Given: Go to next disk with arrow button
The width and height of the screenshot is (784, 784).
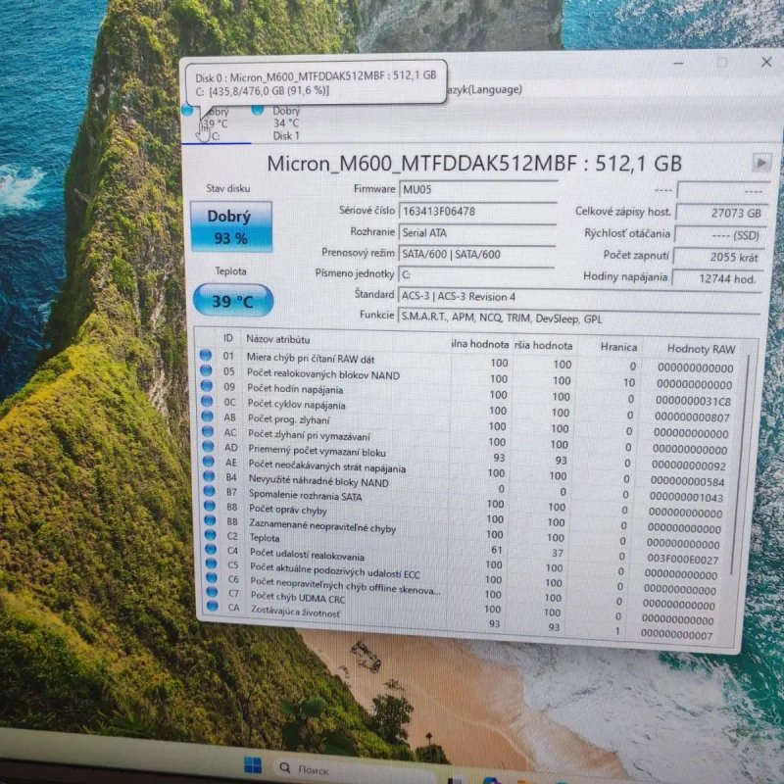Looking at the screenshot, I should 761,163.
